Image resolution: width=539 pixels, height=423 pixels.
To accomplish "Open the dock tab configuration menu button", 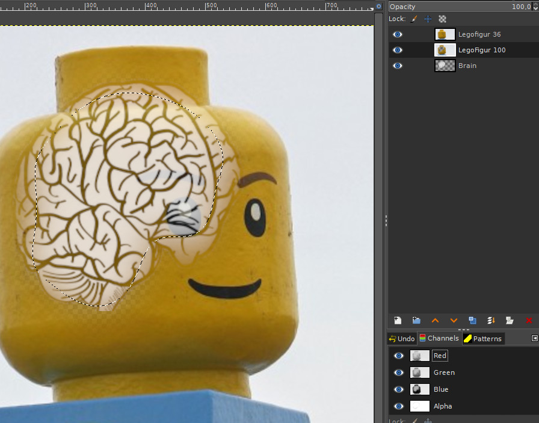I will click(535, 338).
